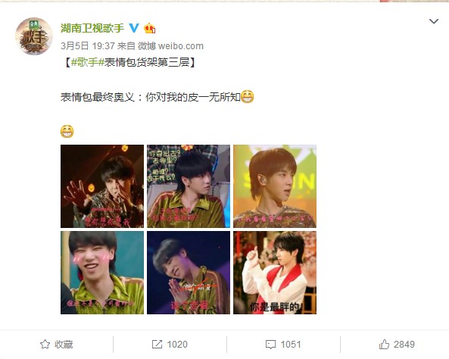The height and width of the screenshot is (359, 449).
Task: Open comments via the 1051 bubble icon
Action: point(270,344)
